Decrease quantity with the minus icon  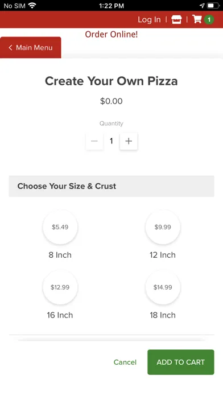tap(94, 141)
